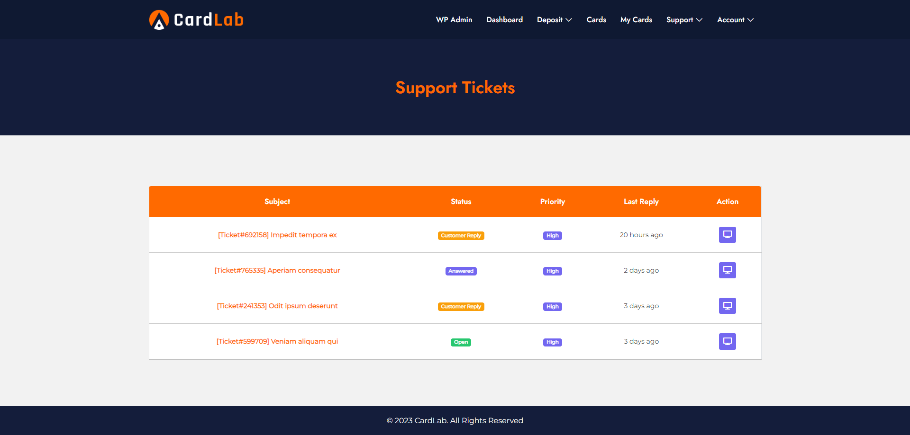The height and width of the screenshot is (435, 910).
Task: Select My Cards in the navigation
Action: pos(636,20)
